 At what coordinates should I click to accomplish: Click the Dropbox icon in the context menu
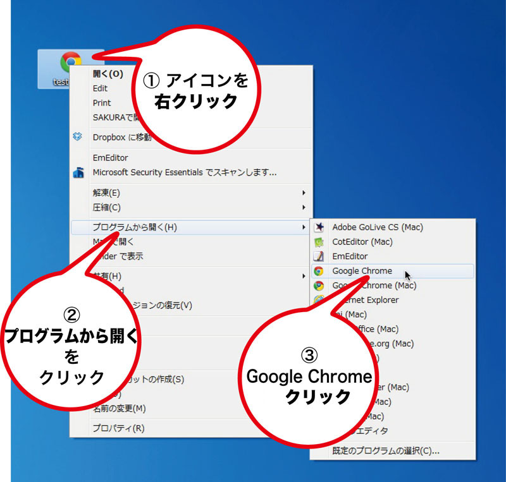pos(78,135)
